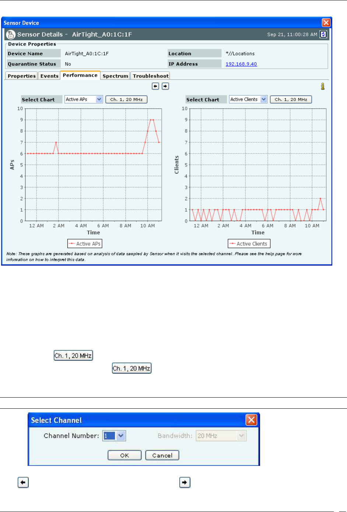Open the IP address 192.168.9.40 link
Image resolution: width=347 pixels, height=512 pixels.
241,64
